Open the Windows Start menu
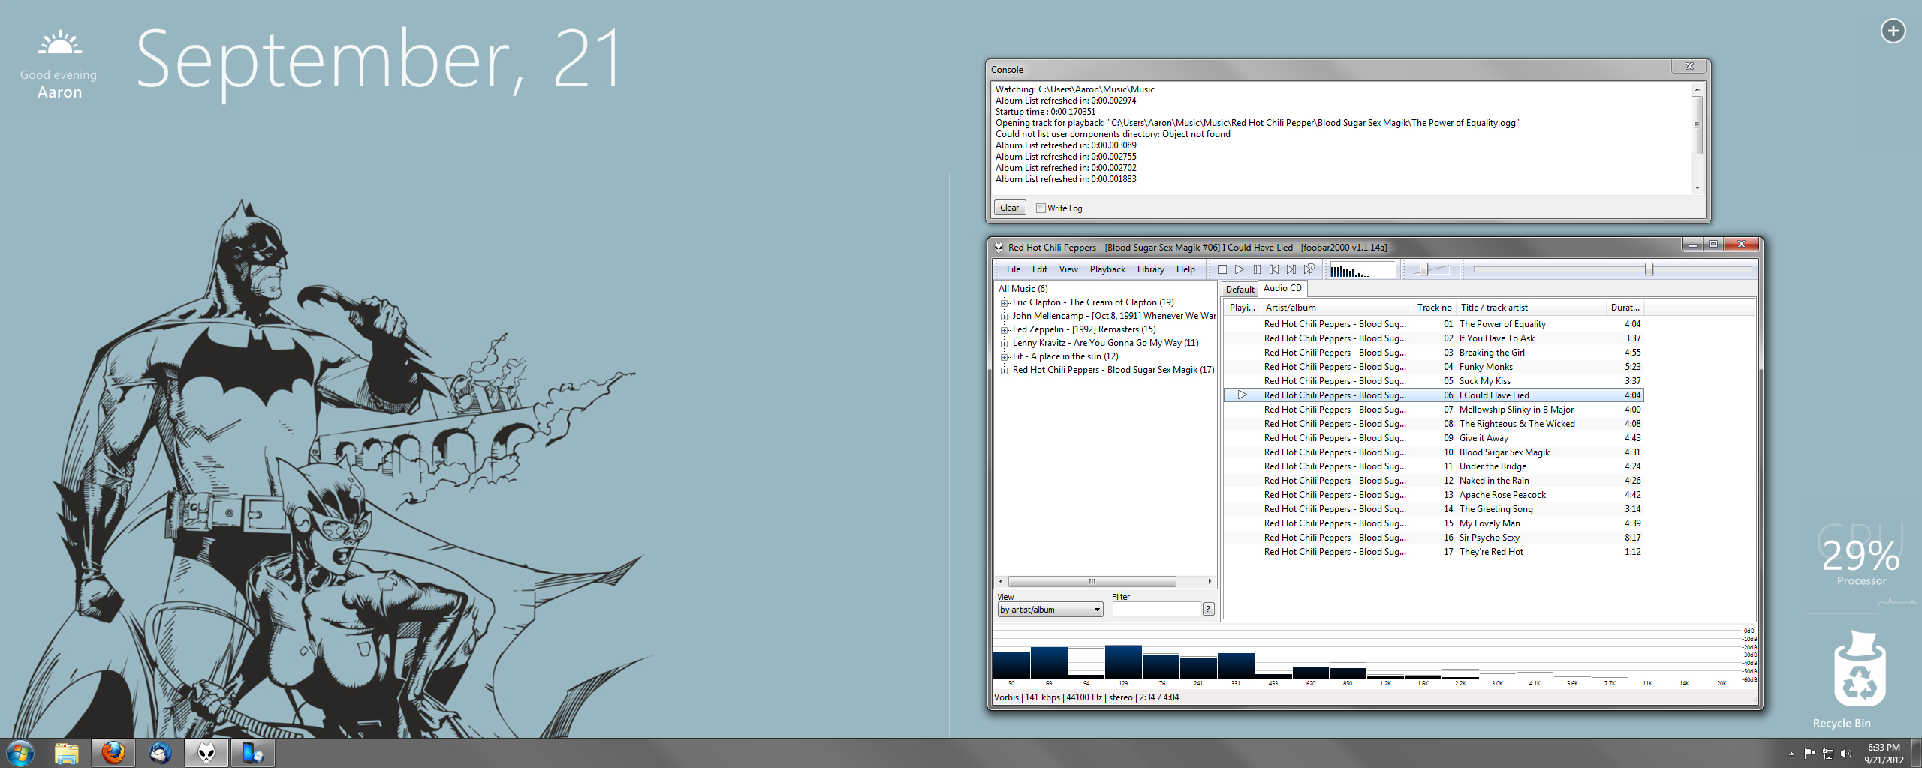1922x768 pixels. (20, 753)
